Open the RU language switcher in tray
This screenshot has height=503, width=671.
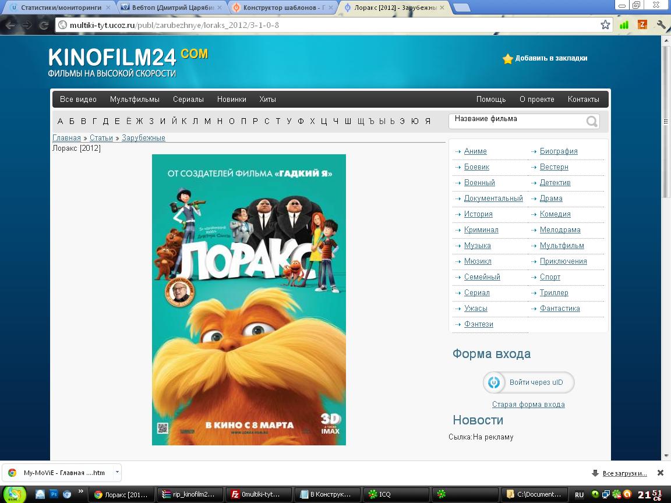[580, 494]
